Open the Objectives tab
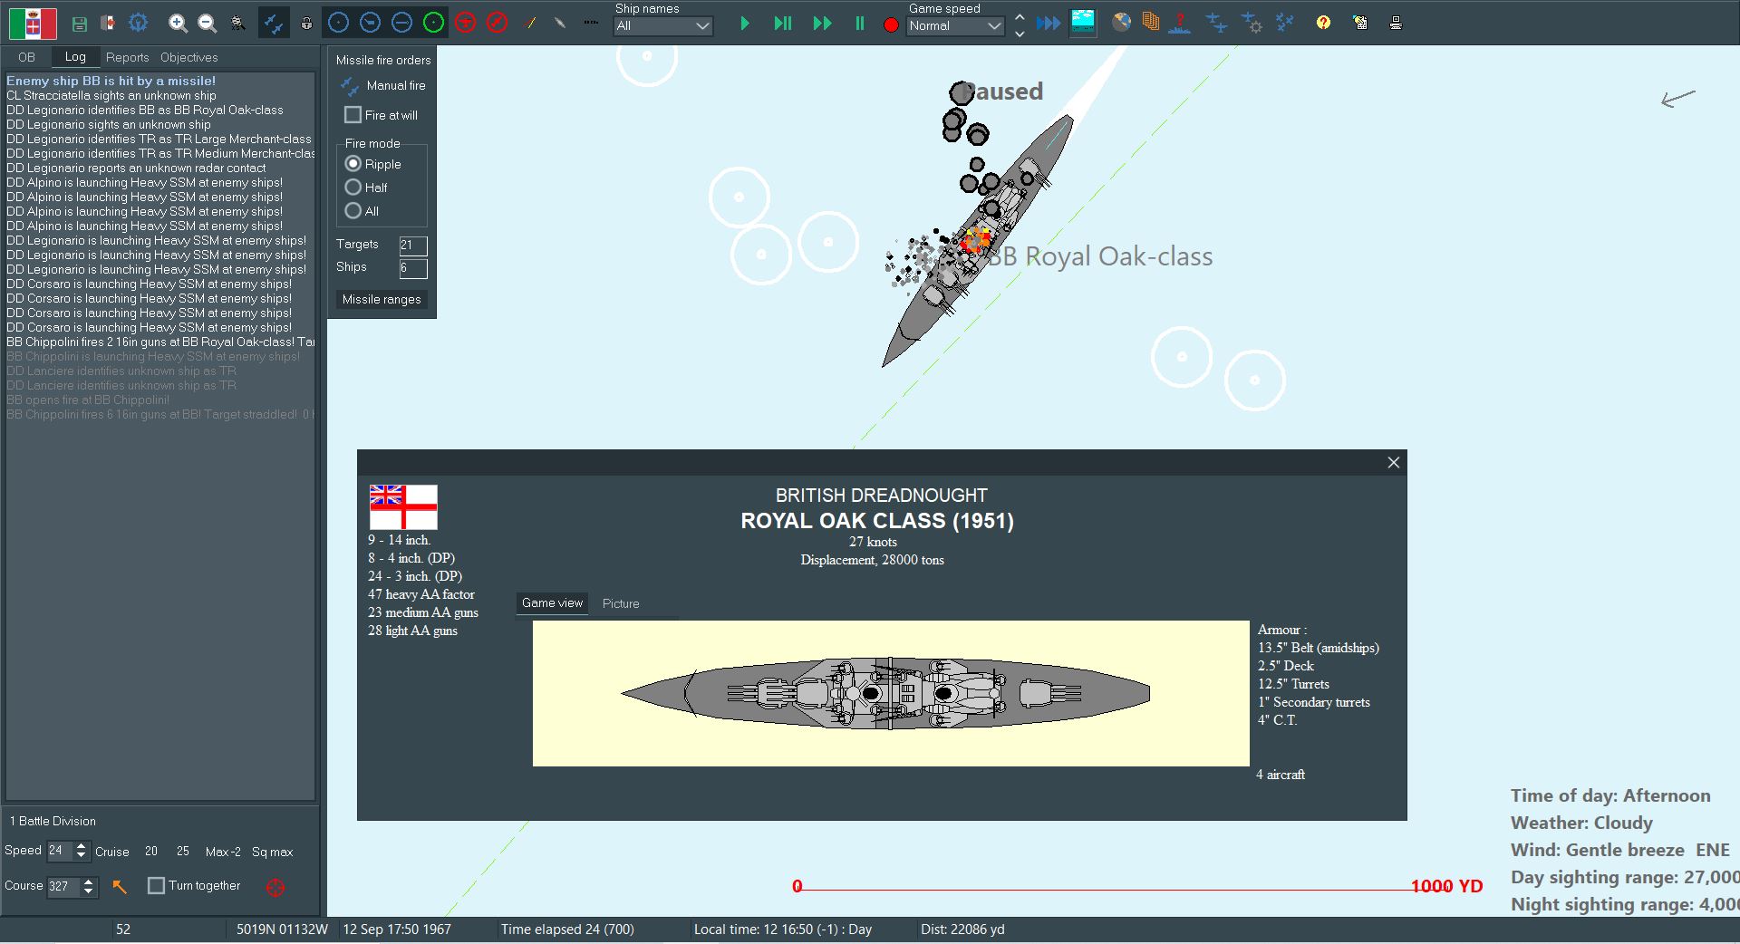 click(x=189, y=57)
